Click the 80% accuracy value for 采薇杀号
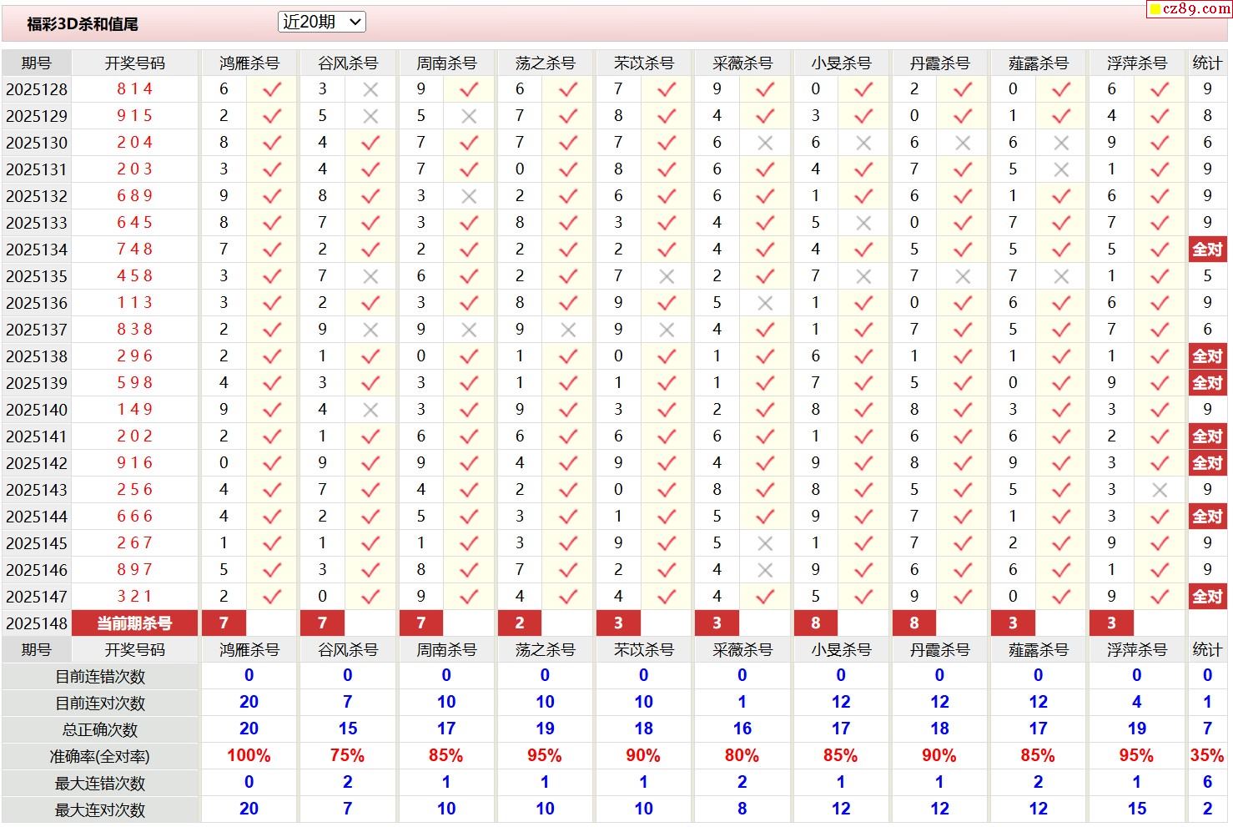Viewport: 1233px width, 827px height. click(742, 756)
